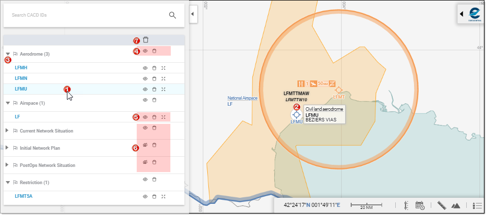This screenshot has width=487, height=216.
Task: Open the National Airspace link on map
Action: click(242, 98)
